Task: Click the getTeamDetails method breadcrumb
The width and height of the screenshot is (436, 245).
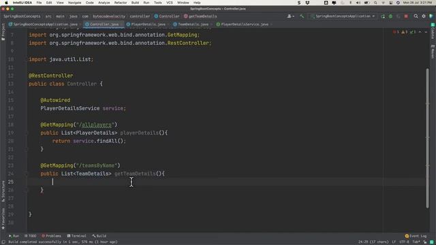Action: tap(200, 16)
